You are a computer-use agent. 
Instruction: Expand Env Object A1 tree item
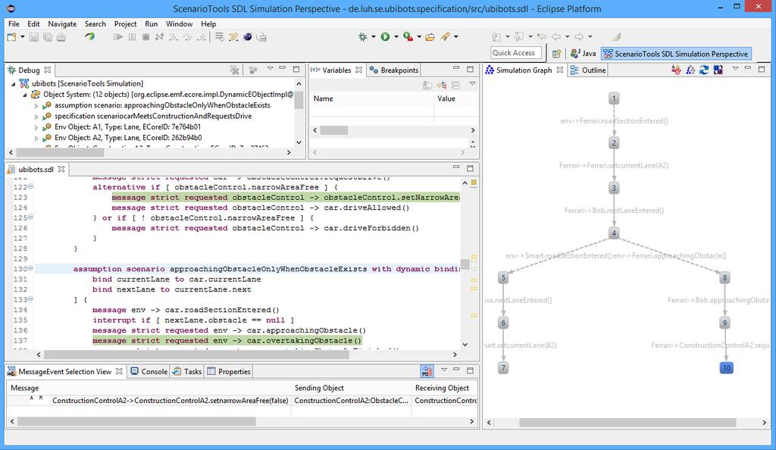click(36, 127)
